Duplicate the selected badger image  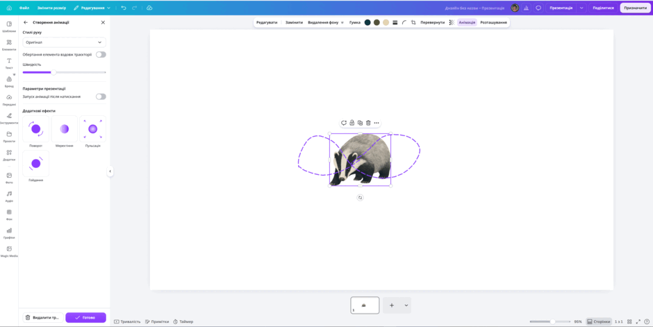click(x=361, y=123)
